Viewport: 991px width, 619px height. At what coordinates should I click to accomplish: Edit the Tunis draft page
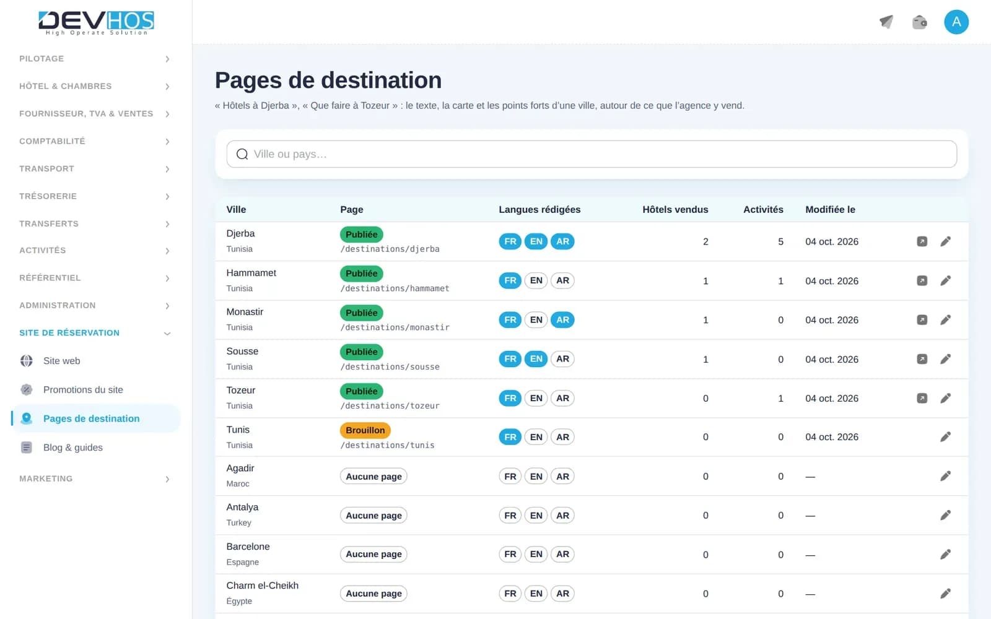[945, 437]
